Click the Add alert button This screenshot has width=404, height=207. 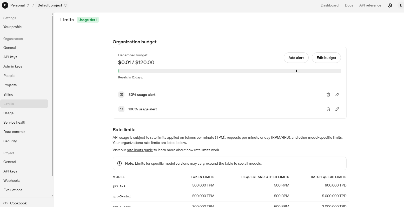tap(296, 58)
